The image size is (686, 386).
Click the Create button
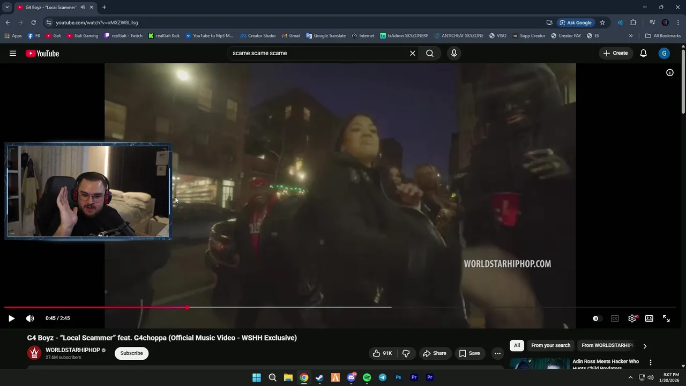[x=615, y=53]
